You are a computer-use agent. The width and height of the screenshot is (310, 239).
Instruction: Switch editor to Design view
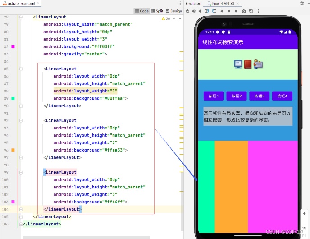(x=174, y=11)
